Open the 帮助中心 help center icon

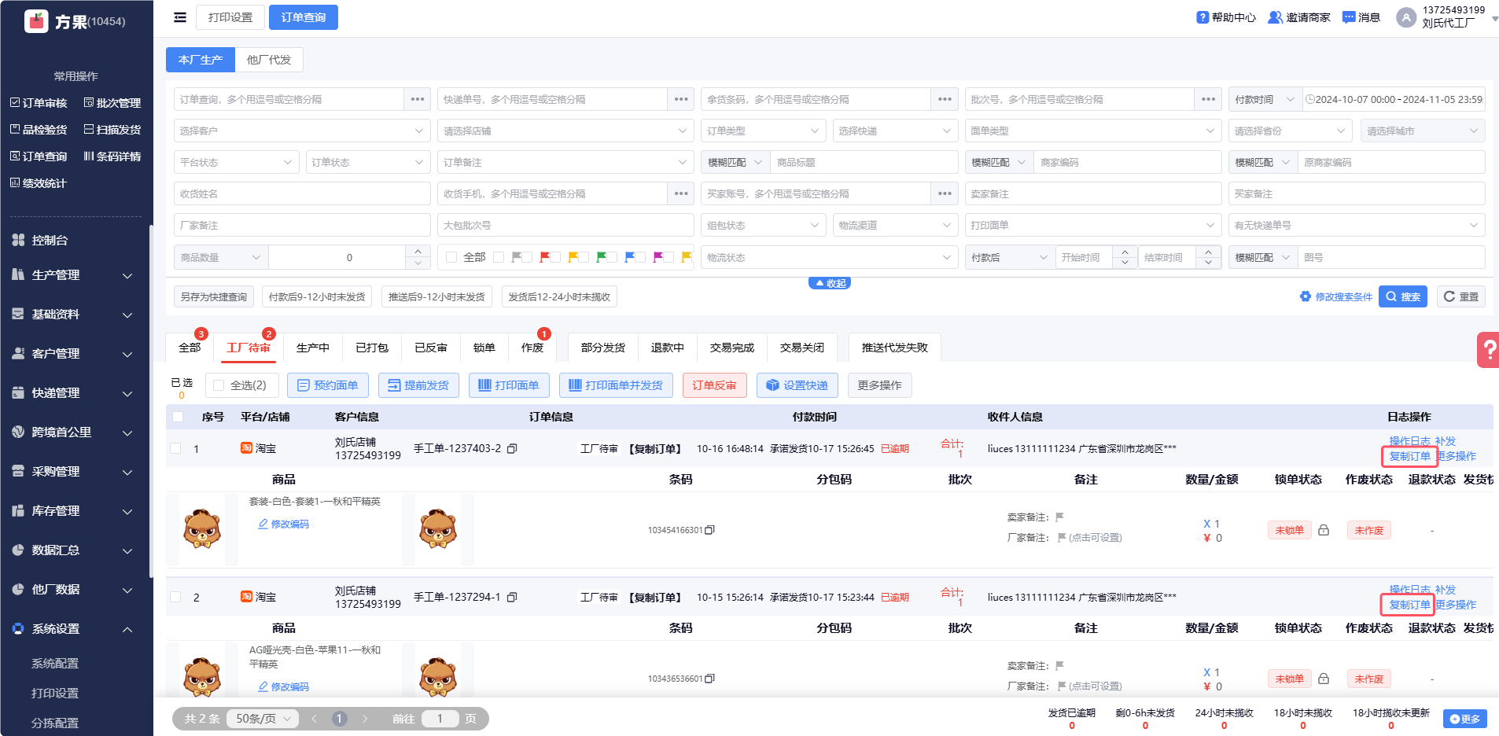[1203, 17]
